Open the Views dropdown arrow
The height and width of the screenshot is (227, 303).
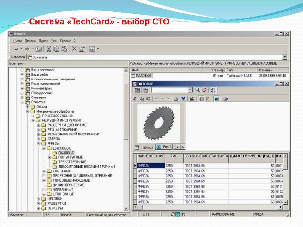click(x=98, y=49)
